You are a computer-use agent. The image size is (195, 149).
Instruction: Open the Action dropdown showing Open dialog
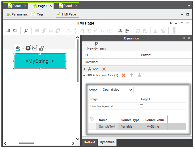pyautogui.click(x=116, y=90)
